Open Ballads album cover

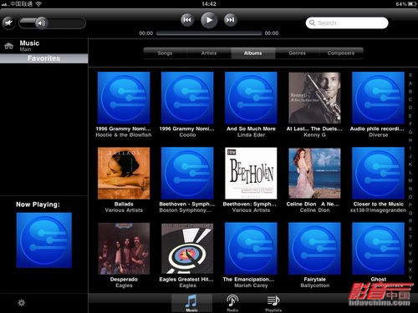(124, 173)
